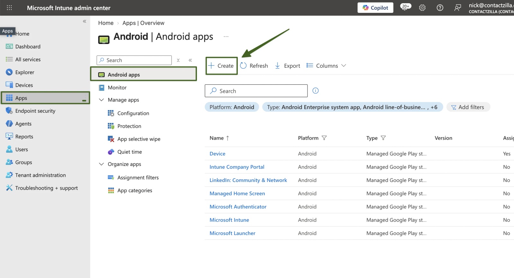514x278 pixels.
Task: Collapse the Manage apps section
Action: 102,100
